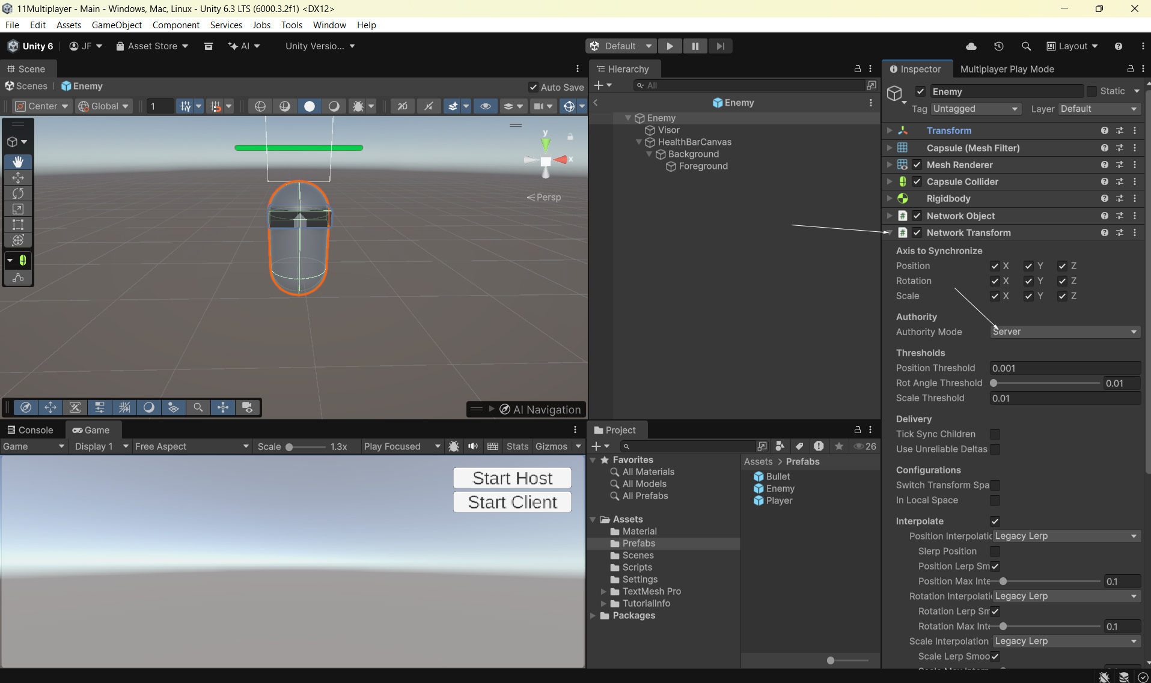The height and width of the screenshot is (683, 1151).
Task: Enable Tick Sync Children checkbox
Action: point(995,434)
